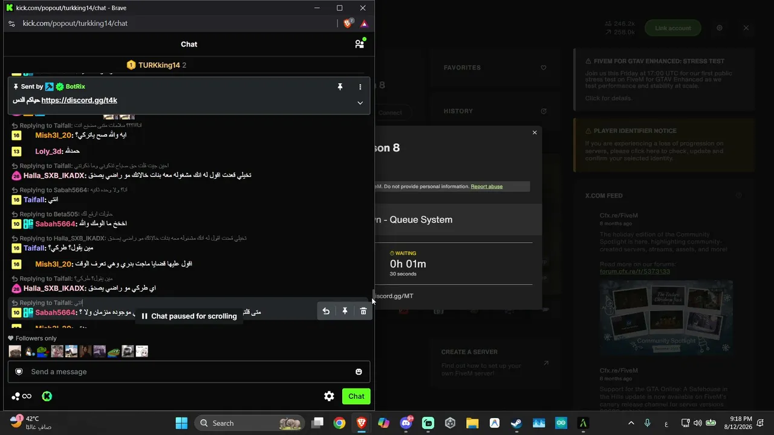774x435 pixels.
Task: Pin the hovered Sabah5664 message
Action: coord(345,311)
